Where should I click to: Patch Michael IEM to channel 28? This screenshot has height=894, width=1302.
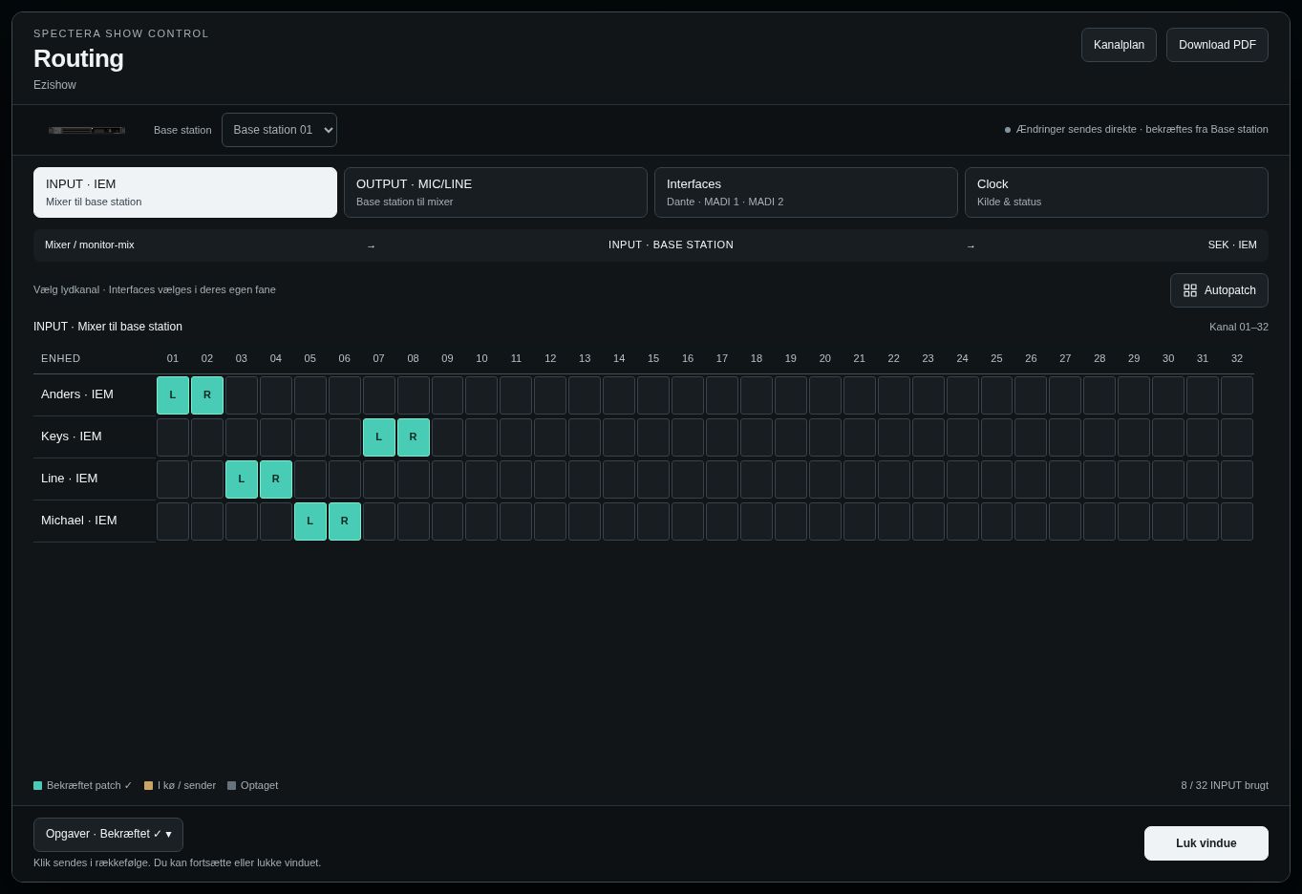[x=1099, y=521]
